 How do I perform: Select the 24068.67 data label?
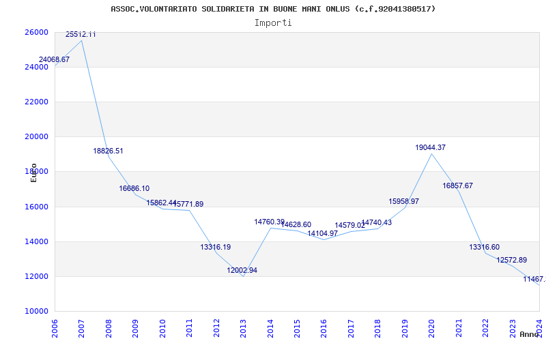pos(54,59)
